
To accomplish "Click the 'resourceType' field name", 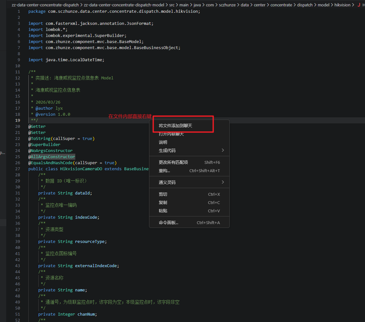I will (90, 242).
